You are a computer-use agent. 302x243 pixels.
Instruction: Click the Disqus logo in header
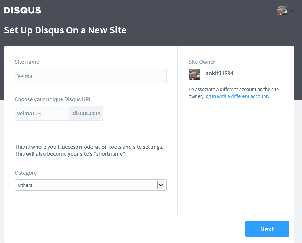pos(23,10)
